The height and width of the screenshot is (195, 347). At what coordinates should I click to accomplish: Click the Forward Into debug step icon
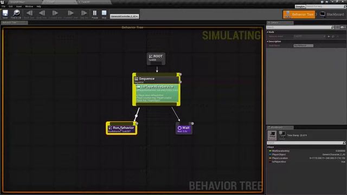point(55,14)
